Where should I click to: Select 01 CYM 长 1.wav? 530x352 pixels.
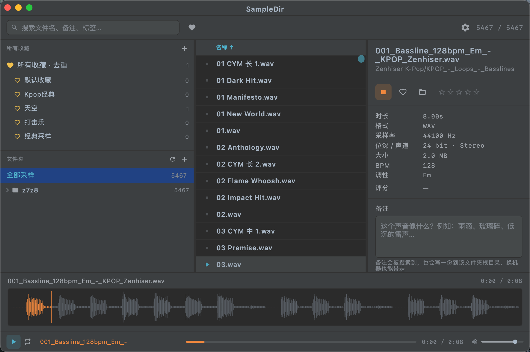280,64
